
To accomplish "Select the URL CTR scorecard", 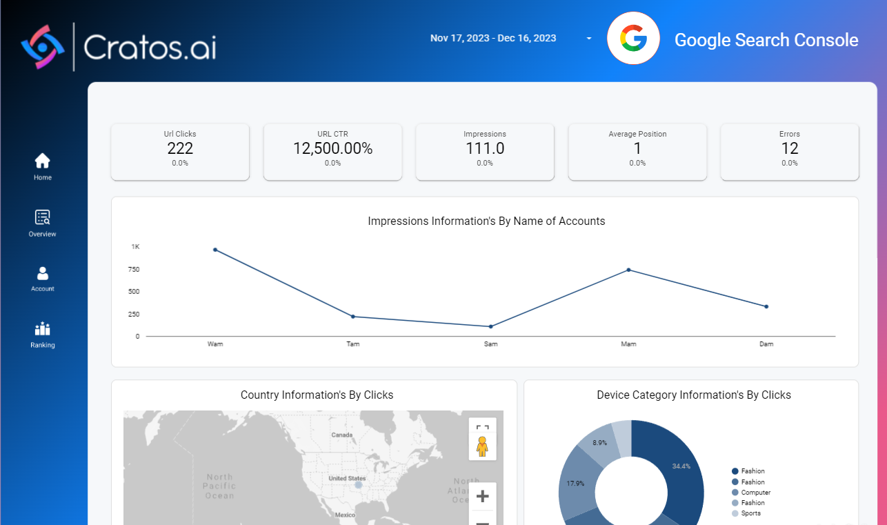I will tap(332, 152).
